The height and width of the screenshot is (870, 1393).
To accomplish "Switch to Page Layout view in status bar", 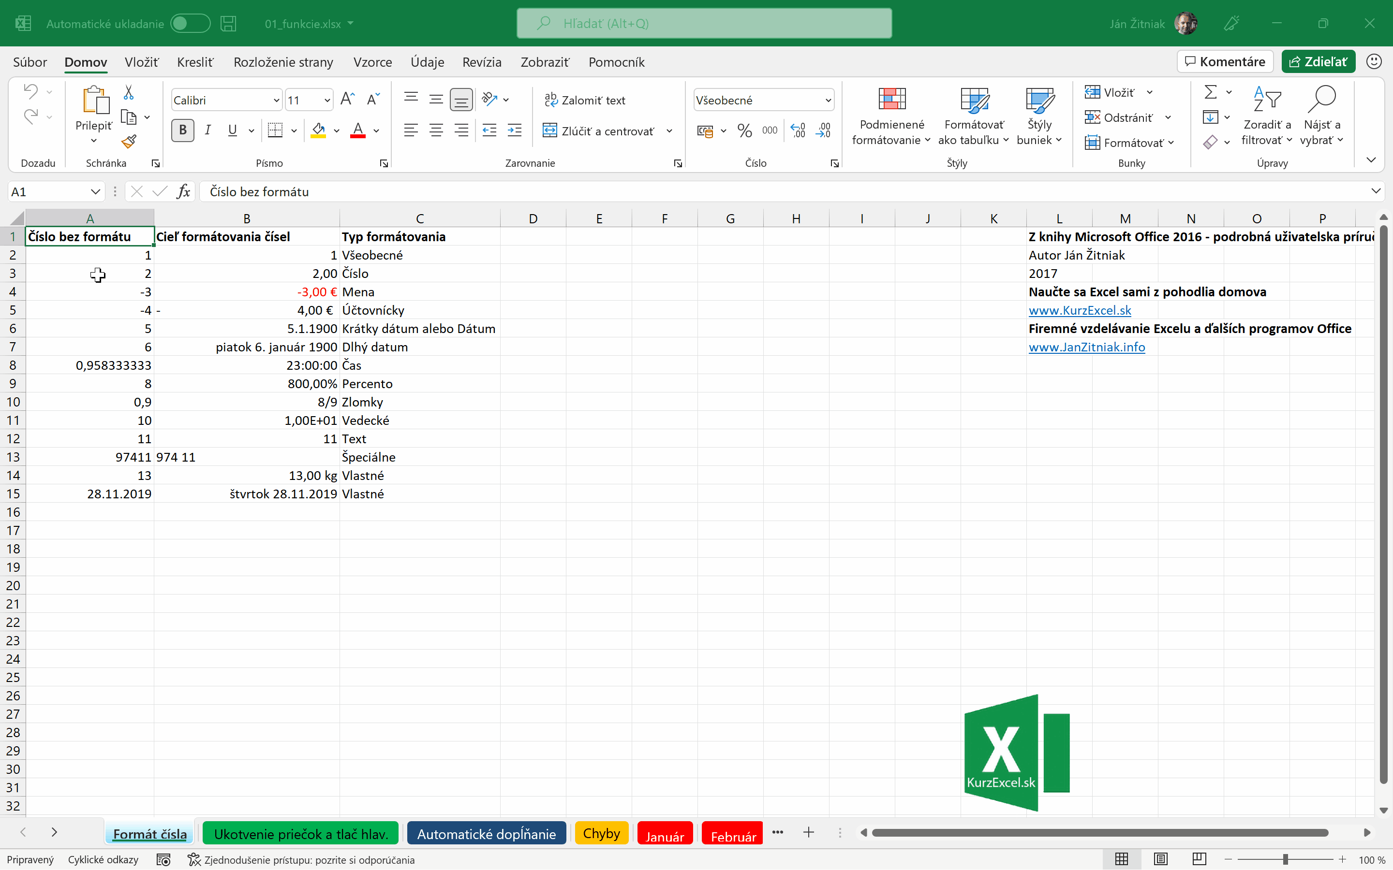I will click(1160, 860).
